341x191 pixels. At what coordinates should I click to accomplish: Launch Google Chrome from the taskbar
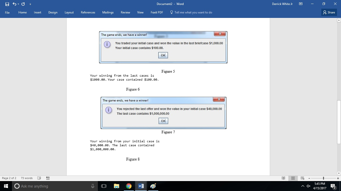point(129,186)
